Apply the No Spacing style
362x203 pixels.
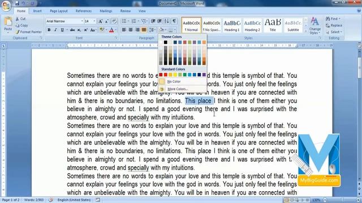pyautogui.click(x=212, y=25)
